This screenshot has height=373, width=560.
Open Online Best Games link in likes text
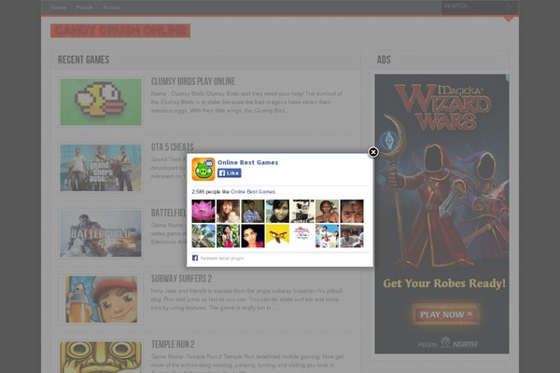[x=253, y=192]
